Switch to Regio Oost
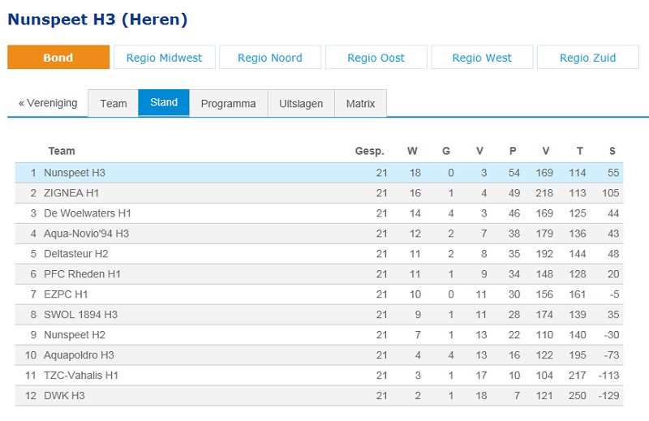Screen dimensions: 649x421 pyautogui.click(x=376, y=57)
